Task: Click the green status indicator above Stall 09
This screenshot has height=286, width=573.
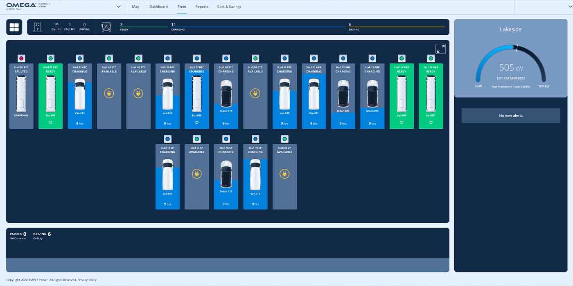Action: (x=255, y=58)
